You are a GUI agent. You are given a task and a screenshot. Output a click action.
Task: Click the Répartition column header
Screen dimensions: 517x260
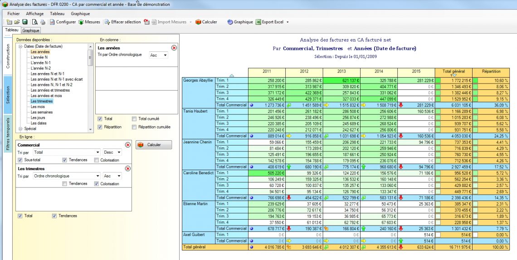click(491, 73)
